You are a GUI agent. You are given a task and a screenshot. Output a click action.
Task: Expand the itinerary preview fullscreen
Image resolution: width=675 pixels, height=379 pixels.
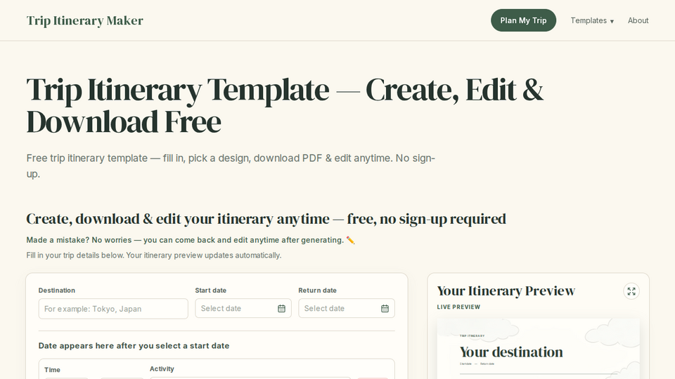631,291
